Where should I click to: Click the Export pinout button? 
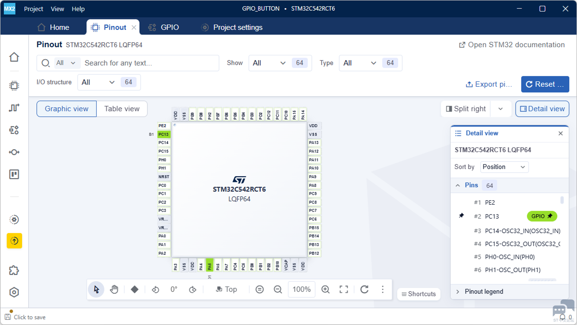click(489, 84)
